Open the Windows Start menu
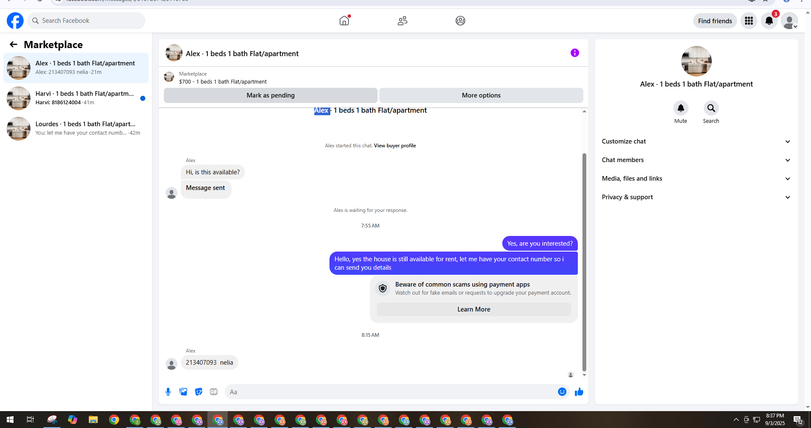Screen dimensions: 811x428 10,420
